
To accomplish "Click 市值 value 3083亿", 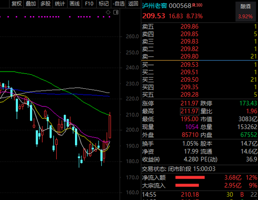I will (248, 119).
